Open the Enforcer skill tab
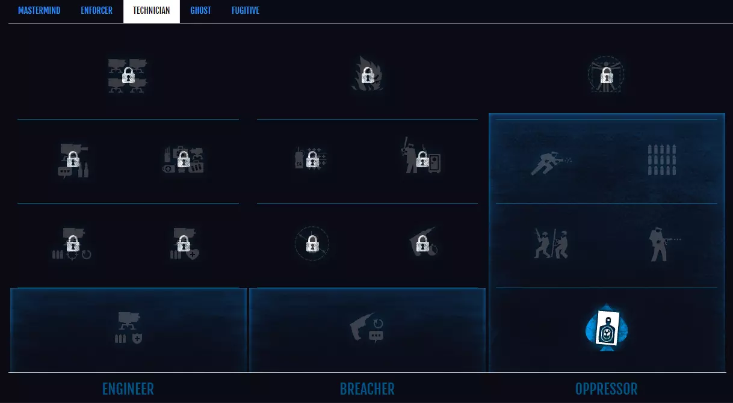Image resolution: width=733 pixels, height=403 pixels. (97, 11)
